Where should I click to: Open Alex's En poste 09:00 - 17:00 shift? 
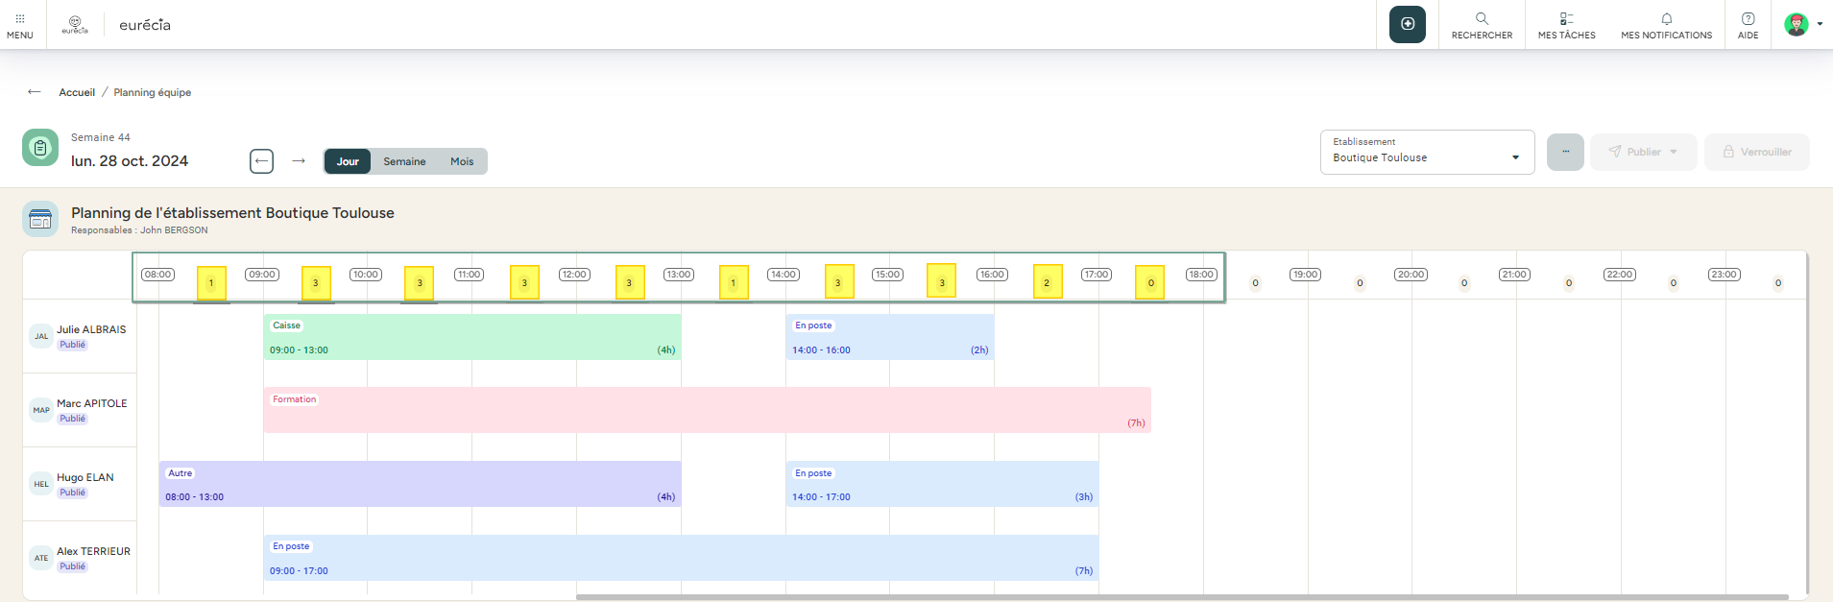click(x=681, y=558)
